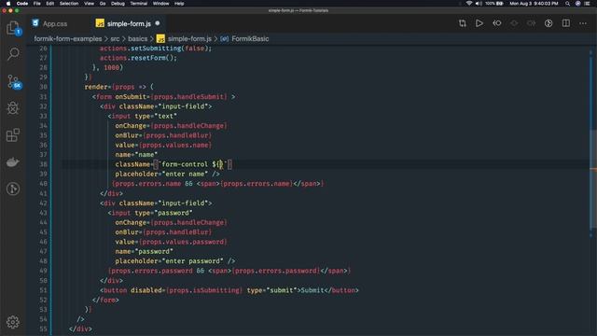The image size is (597, 336).
Task: Select the simple-form.js tab
Action: click(x=129, y=23)
